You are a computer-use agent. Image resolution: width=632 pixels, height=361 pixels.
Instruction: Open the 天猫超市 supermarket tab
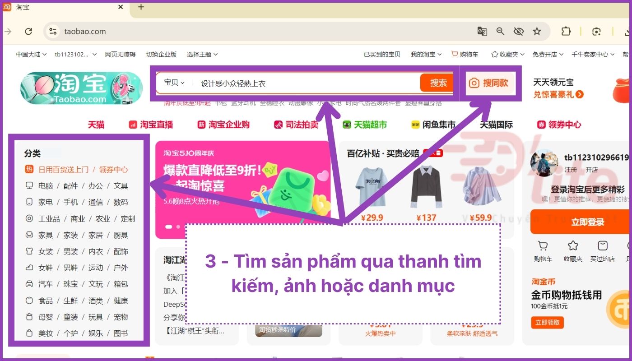(x=365, y=125)
